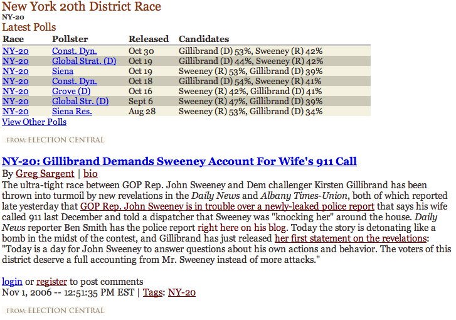Select 'Gillibrand (D) 54%, Sweeney (R) 41%' result
456x320 pixels.
click(250, 82)
